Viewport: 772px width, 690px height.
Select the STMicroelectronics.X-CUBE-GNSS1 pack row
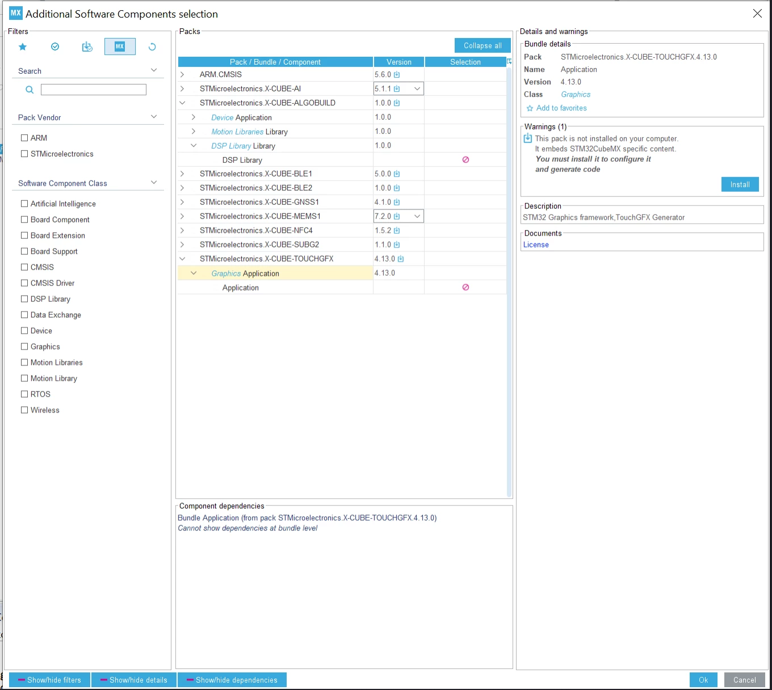(342, 203)
